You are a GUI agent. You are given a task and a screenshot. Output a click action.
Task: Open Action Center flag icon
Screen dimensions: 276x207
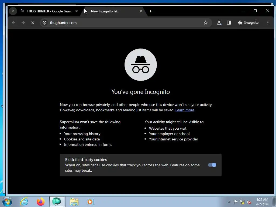[x=236, y=202]
